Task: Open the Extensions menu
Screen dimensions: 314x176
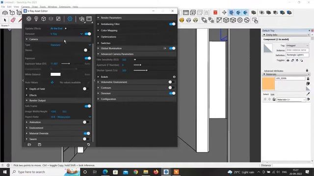Action: [65, 7]
